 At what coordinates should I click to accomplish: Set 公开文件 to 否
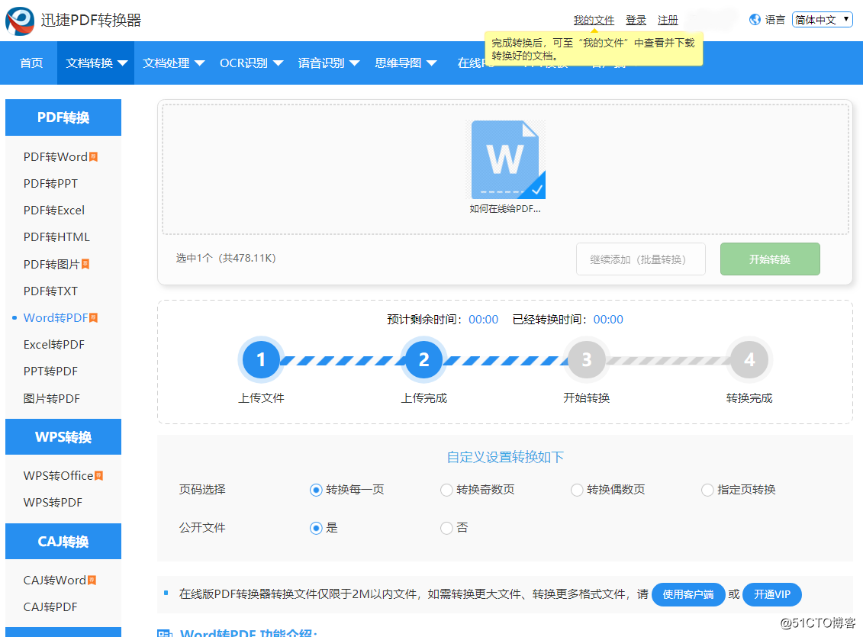(446, 528)
